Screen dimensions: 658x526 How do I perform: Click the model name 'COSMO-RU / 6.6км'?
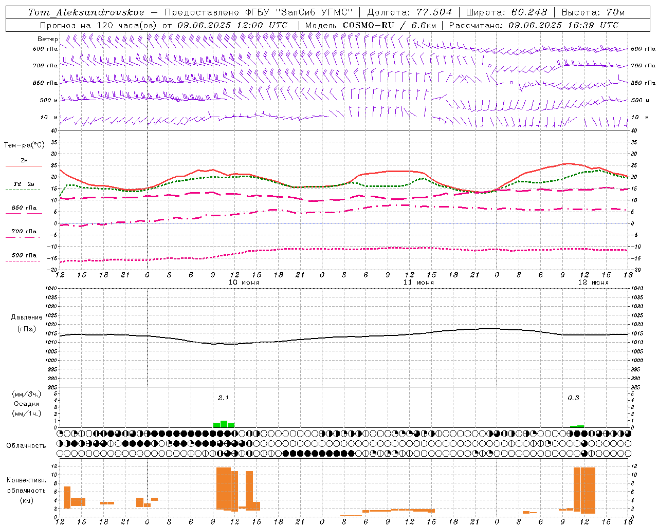coord(390,25)
